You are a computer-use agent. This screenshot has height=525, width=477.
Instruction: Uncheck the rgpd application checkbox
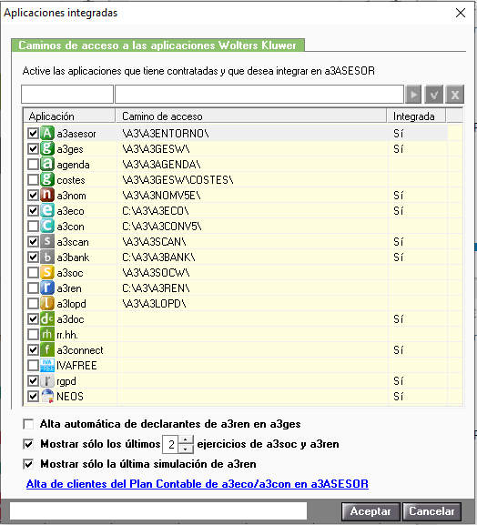pyautogui.click(x=33, y=380)
